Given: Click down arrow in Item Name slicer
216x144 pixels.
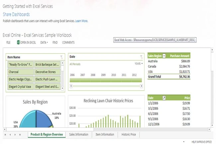Looking at the screenshot, I should (62, 88).
